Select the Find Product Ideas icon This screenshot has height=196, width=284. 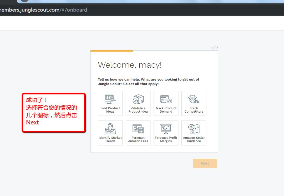pos(110,99)
